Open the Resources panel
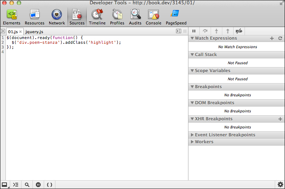285x189 pixels. (x=35, y=17)
